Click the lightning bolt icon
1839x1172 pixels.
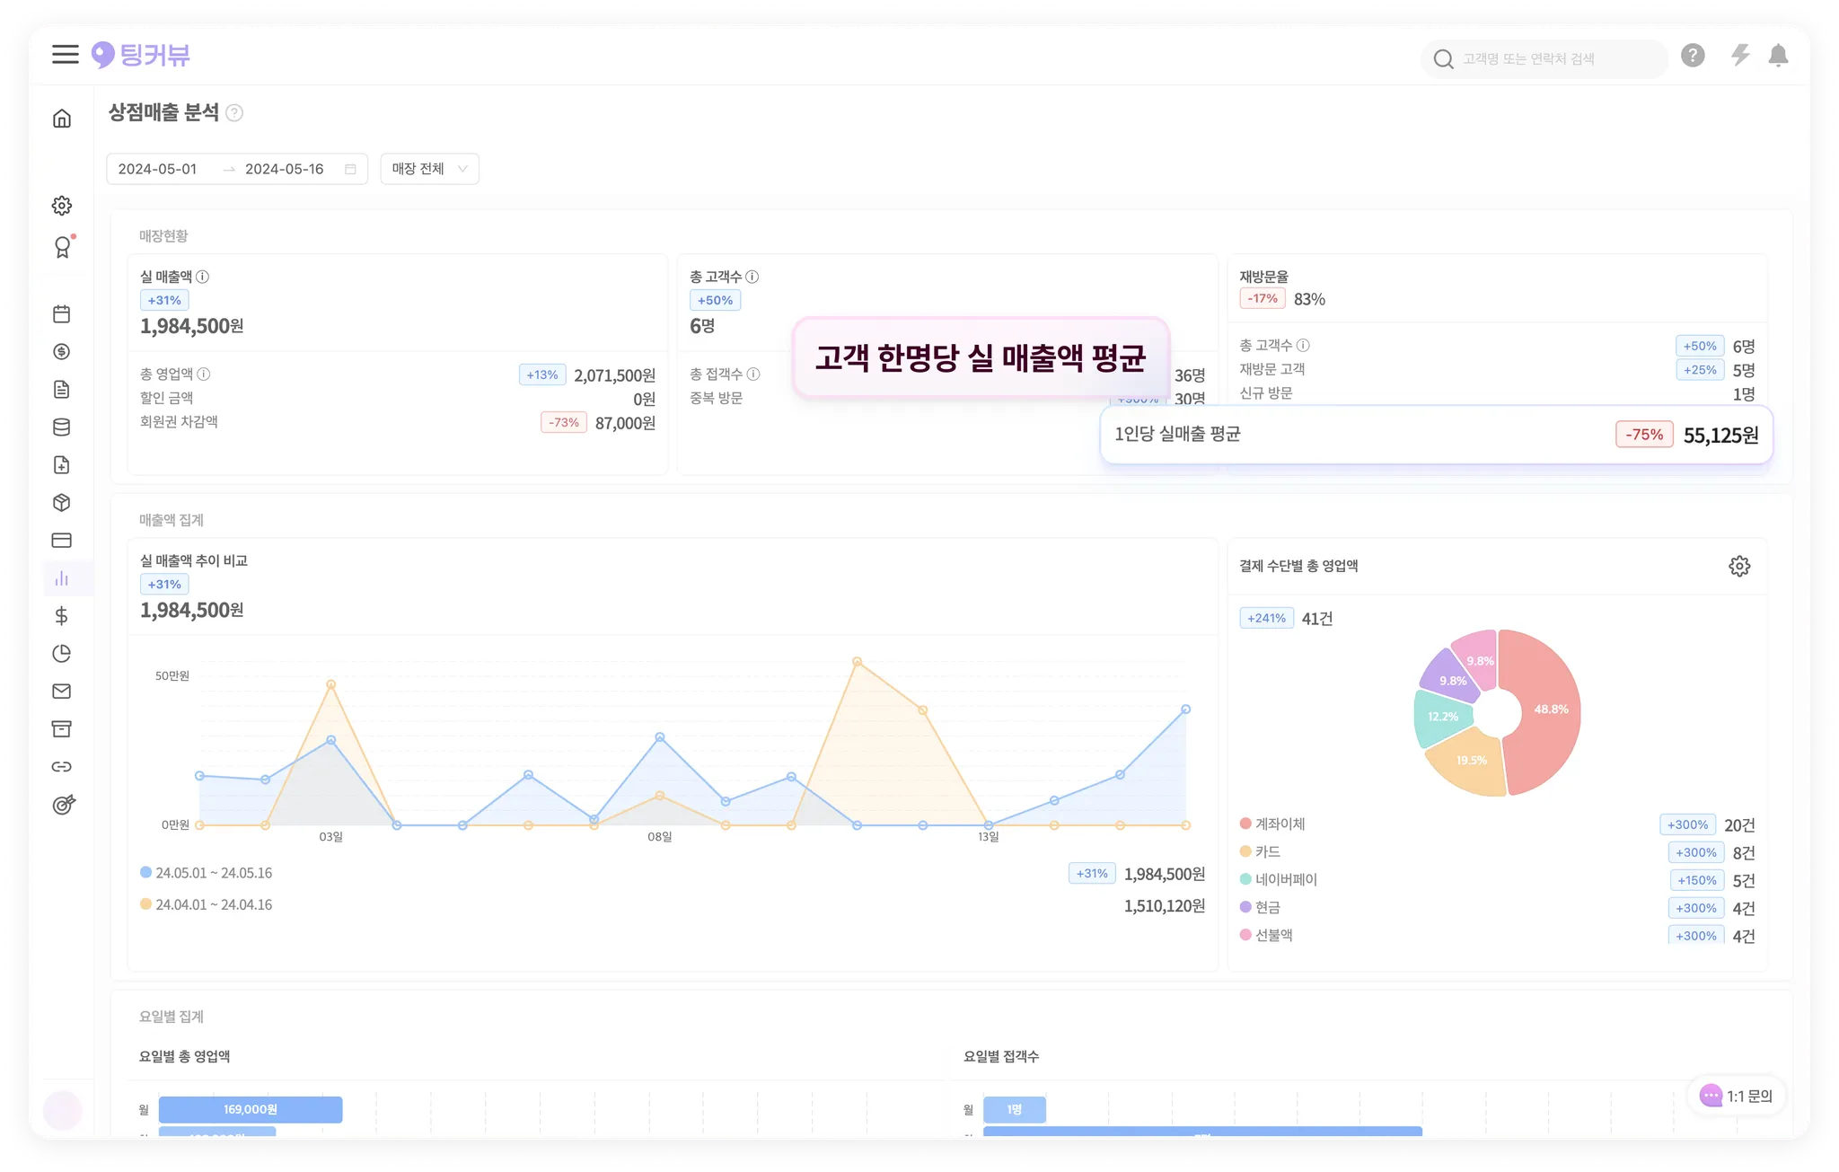pyautogui.click(x=1740, y=56)
